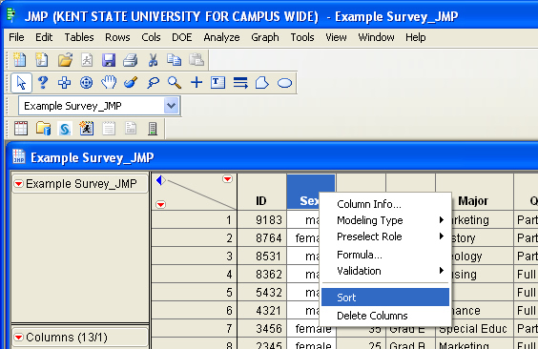Image resolution: width=538 pixels, height=349 pixels.
Task: Open the Cols menu
Action: click(151, 37)
